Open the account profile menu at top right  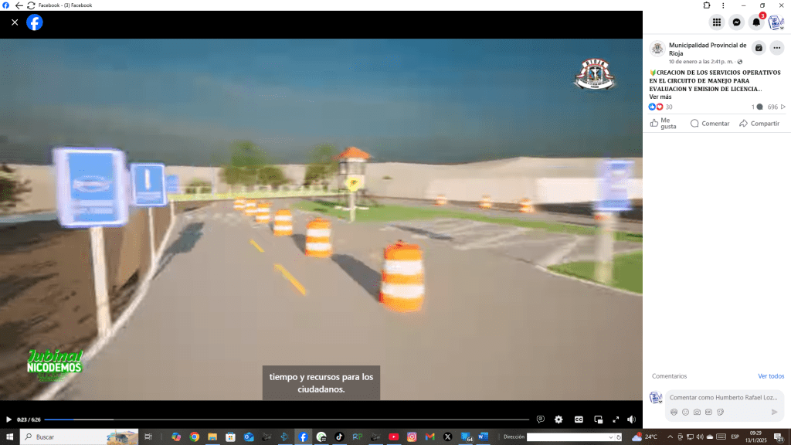point(776,22)
